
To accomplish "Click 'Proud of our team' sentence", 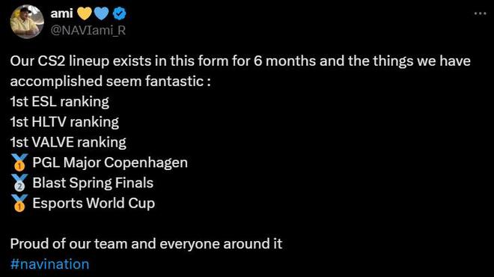I will [x=146, y=243].
